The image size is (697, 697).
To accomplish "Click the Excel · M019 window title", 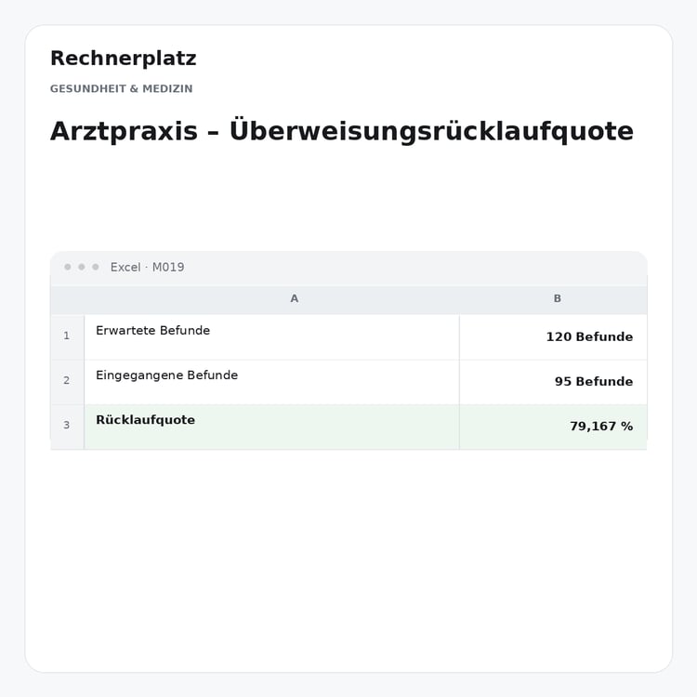I will pyautogui.click(x=147, y=267).
